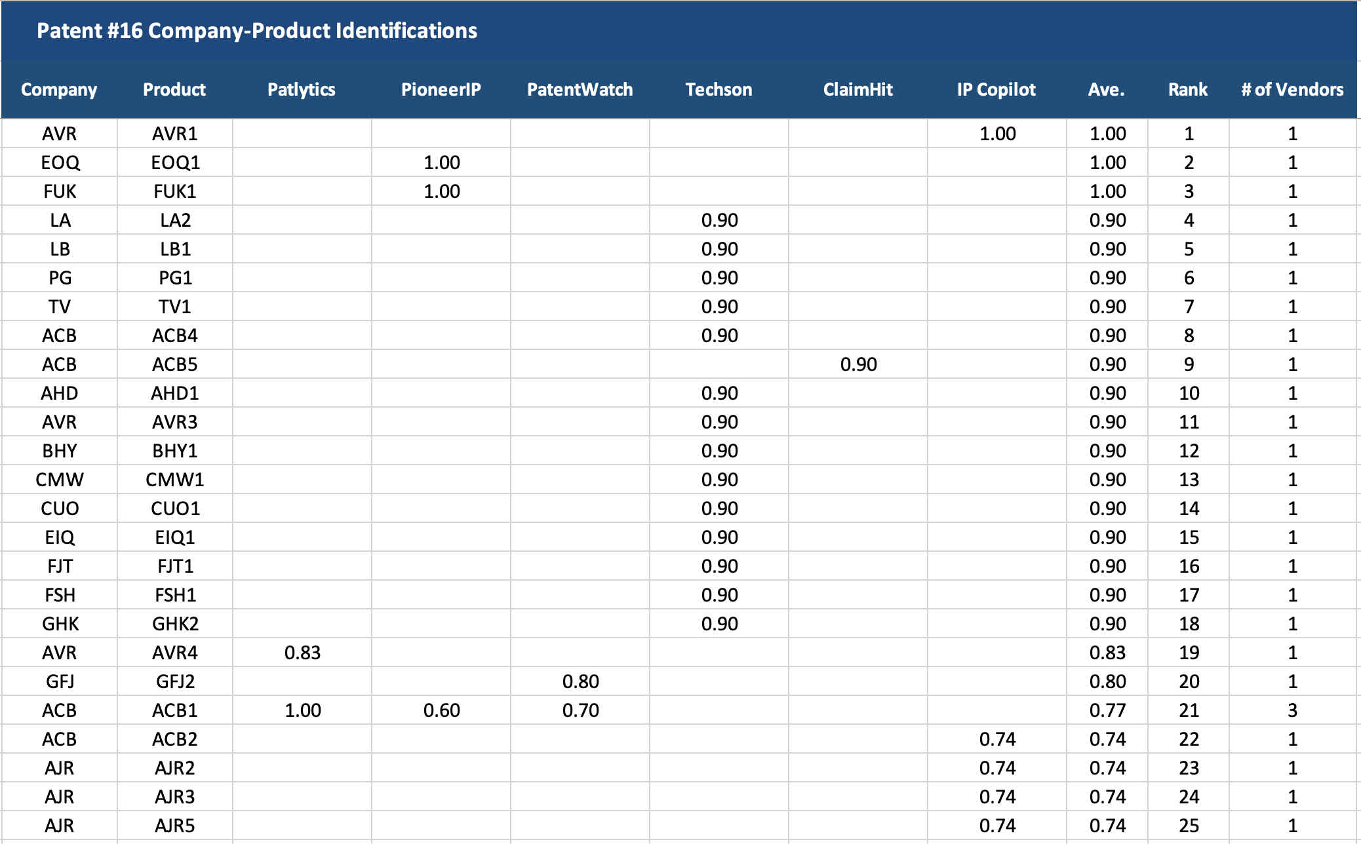The height and width of the screenshot is (844, 1361).
Task: Click the "Techson" column header
Action: click(719, 90)
